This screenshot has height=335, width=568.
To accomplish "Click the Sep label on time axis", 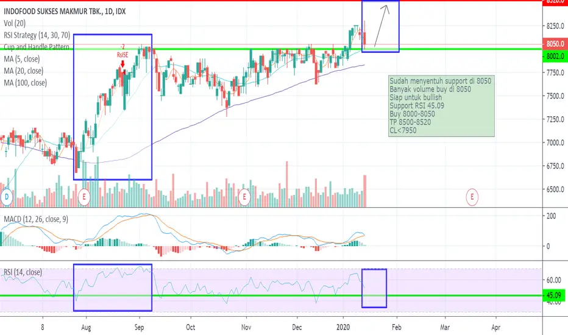I will (x=139, y=328).
